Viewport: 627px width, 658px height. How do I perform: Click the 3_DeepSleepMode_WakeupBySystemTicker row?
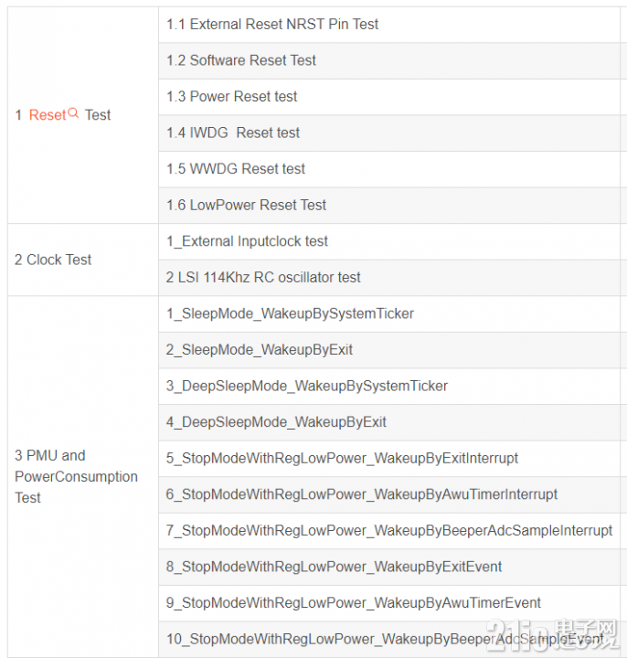(389, 386)
